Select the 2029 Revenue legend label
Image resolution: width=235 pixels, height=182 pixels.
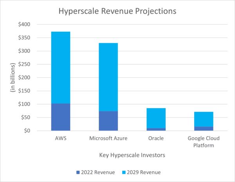click(x=144, y=173)
